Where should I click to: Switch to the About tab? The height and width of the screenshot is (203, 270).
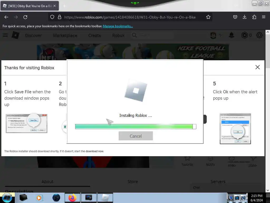[47, 182]
